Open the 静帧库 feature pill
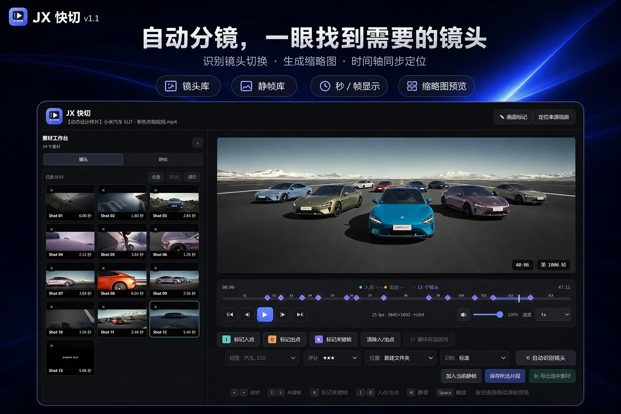Image resolution: width=621 pixels, height=414 pixels. (264, 86)
